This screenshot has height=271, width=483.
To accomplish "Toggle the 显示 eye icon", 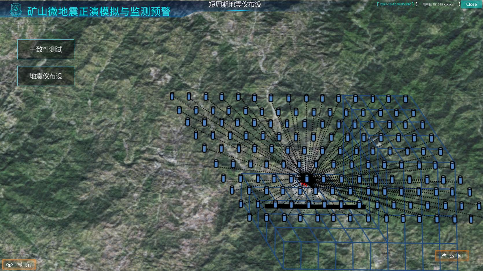I will click(x=10, y=265).
